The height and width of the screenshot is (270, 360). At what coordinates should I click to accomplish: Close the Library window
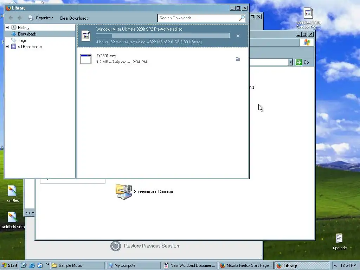(245, 8)
